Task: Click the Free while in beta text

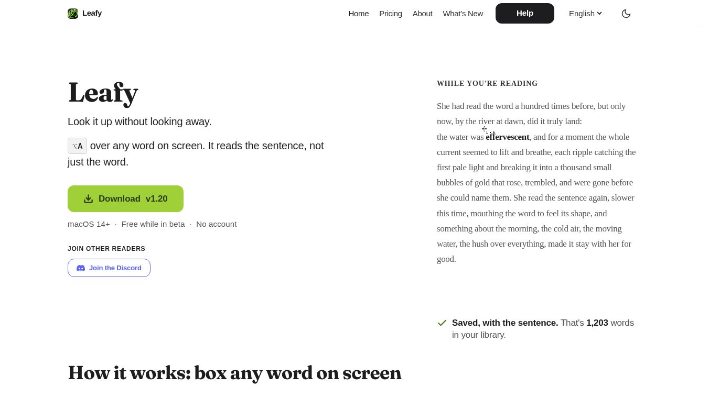Action: point(153,224)
